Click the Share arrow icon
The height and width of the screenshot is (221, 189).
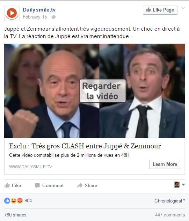click(x=80, y=185)
